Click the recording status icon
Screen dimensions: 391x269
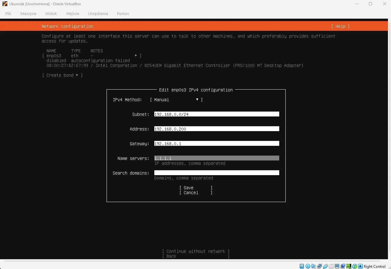(343, 266)
